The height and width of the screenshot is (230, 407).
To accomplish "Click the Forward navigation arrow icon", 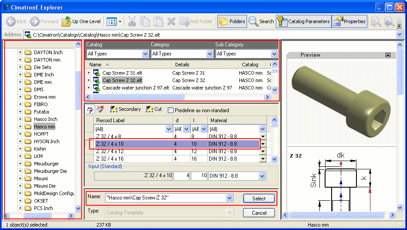I will coord(34,21).
